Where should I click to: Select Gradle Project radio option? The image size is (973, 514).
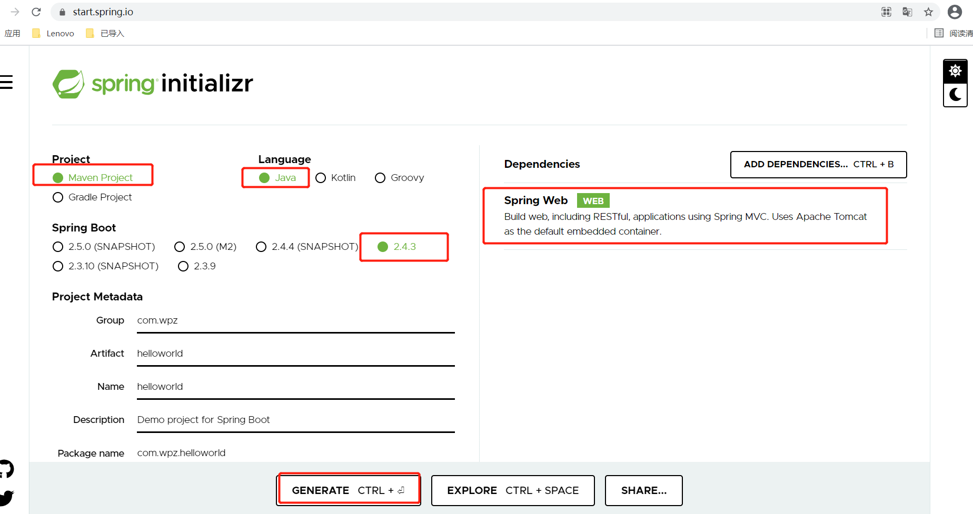click(92, 197)
